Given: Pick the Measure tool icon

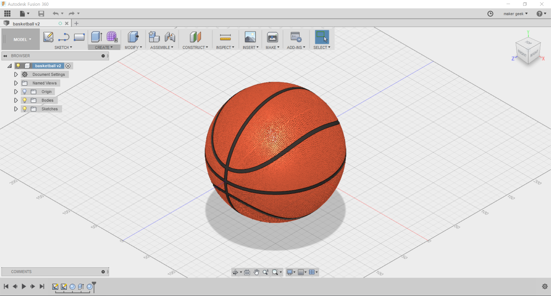Looking at the screenshot, I should click(225, 37).
